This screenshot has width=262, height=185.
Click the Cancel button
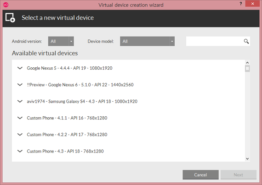[200, 174]
